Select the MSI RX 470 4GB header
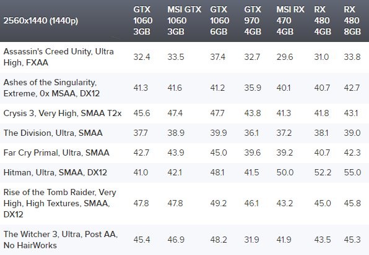The image size is (369, 255). [290, 20]
